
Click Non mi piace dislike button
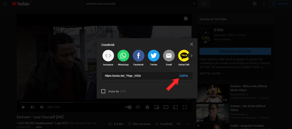(139, 124)
